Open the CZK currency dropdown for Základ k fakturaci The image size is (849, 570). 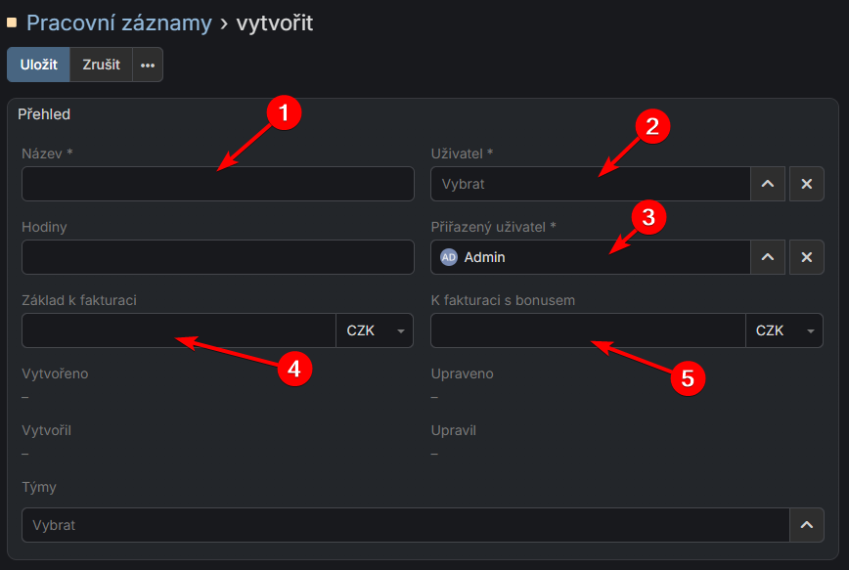click(x=375, y=329)
